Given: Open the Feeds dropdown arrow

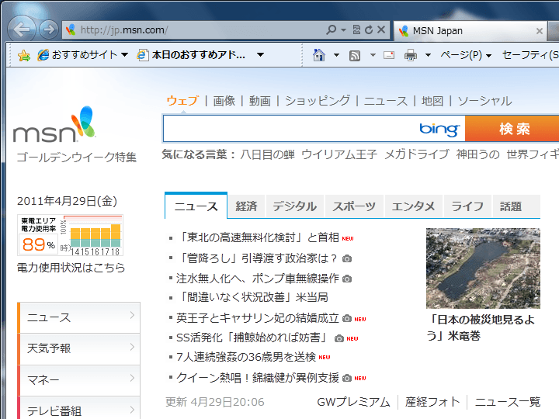Looking at the screenshot, I should click(x=373, y=55).
